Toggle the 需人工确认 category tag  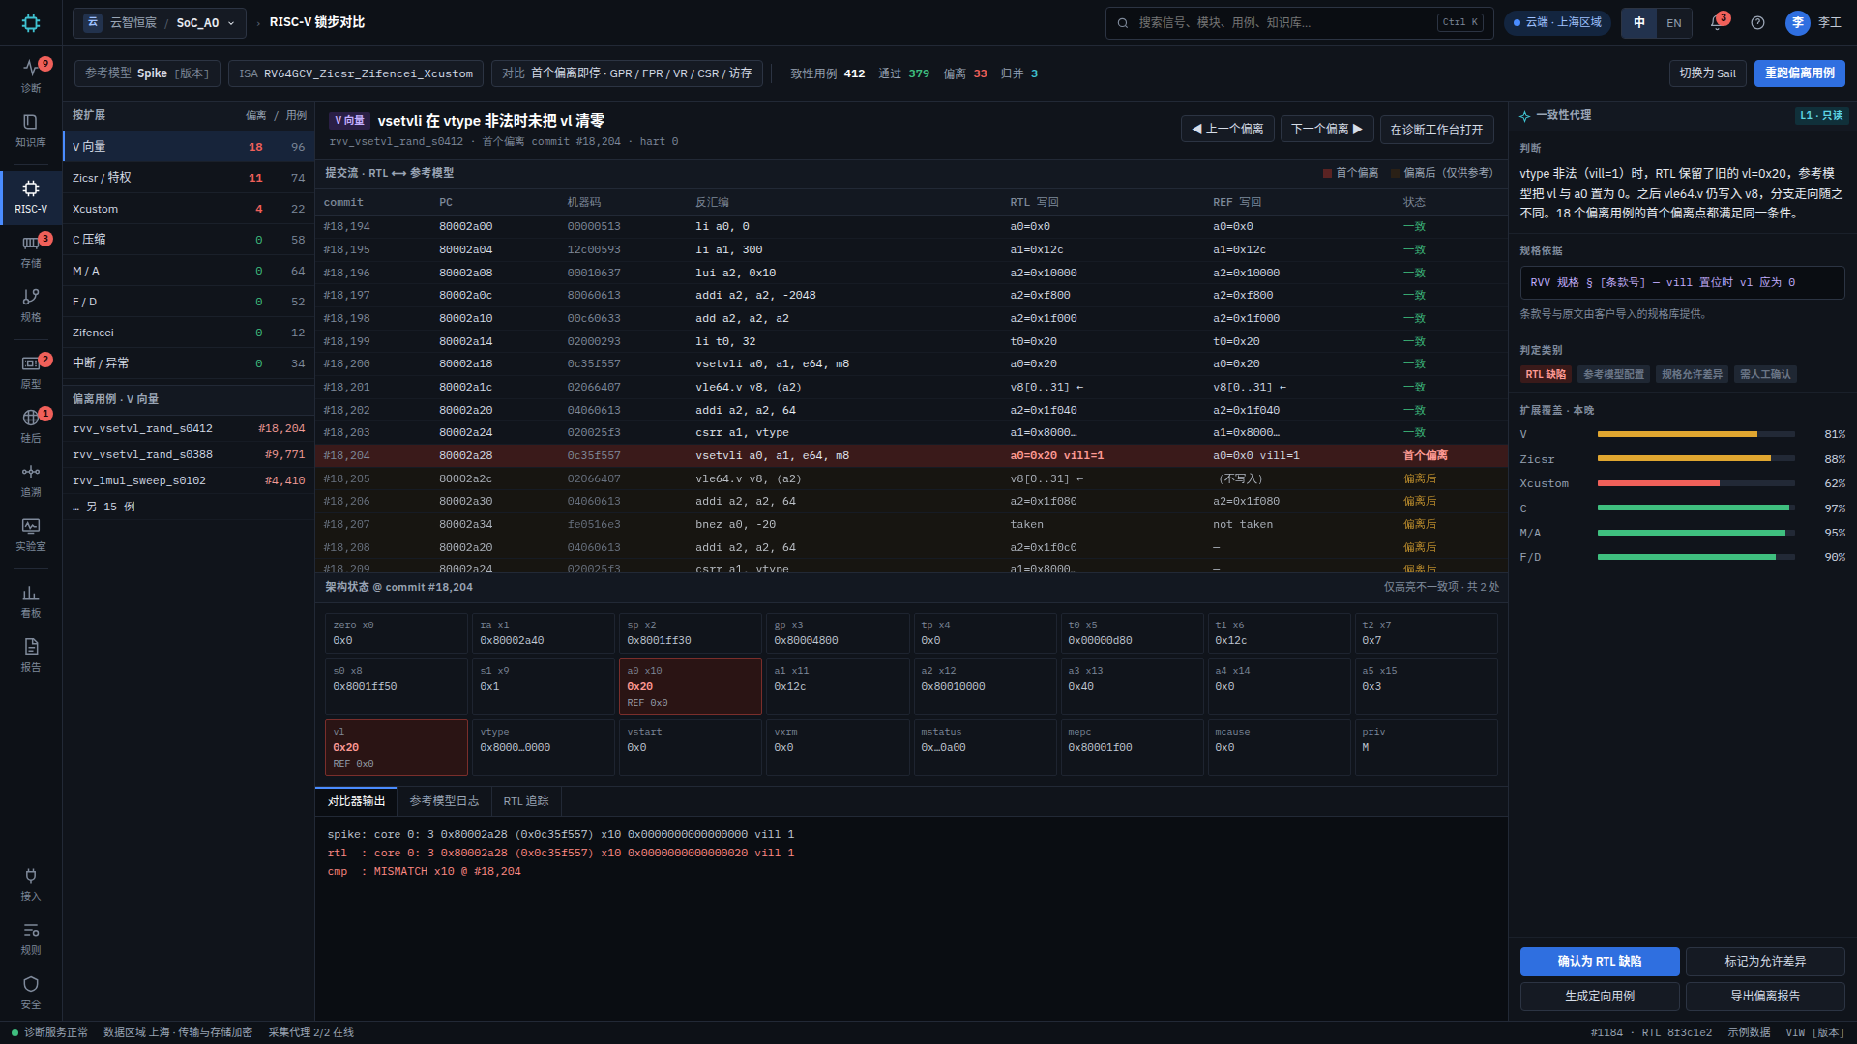(1765, 374)
